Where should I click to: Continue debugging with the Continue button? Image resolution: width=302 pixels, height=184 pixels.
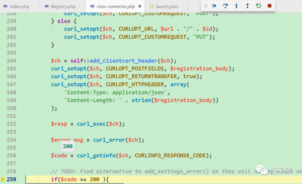(x=214, y=6)
